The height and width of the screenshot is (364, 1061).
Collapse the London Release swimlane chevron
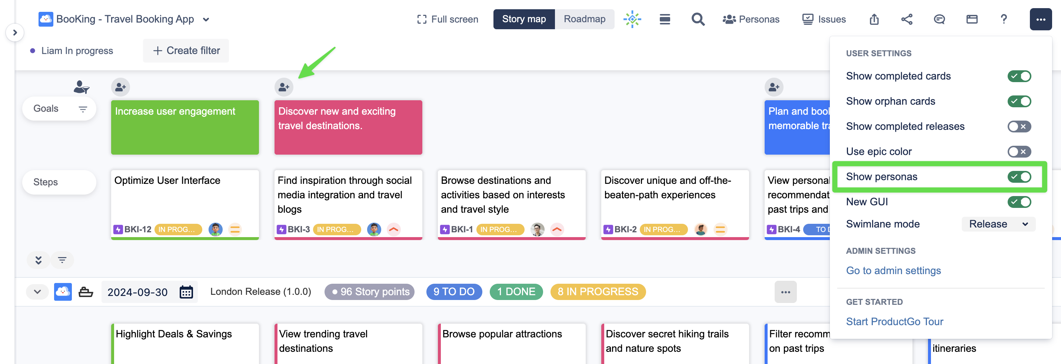tap(37, 292)
